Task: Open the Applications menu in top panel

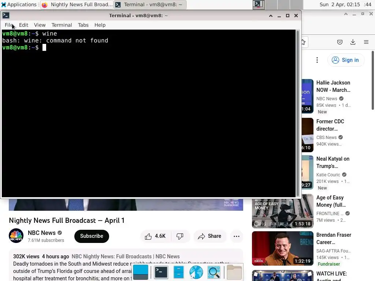Action: [x=20, y=4]
